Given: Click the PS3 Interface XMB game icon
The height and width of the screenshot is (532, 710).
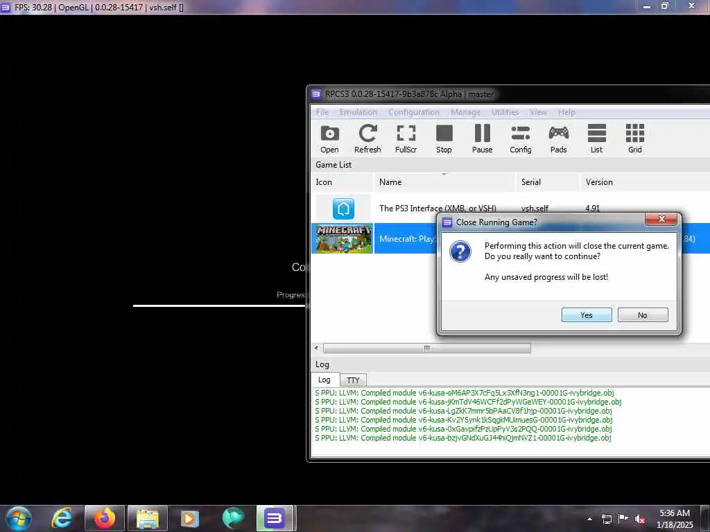Looking at the screenshot, I should click(x=343, y=209).
